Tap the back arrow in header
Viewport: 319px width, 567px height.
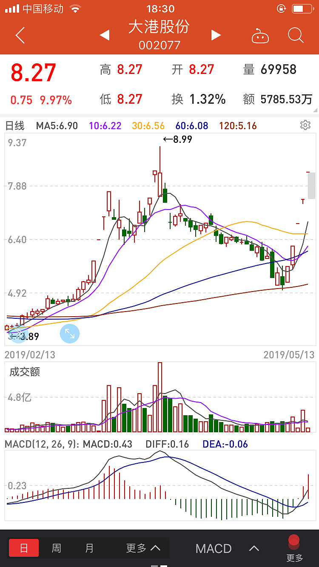20,35
